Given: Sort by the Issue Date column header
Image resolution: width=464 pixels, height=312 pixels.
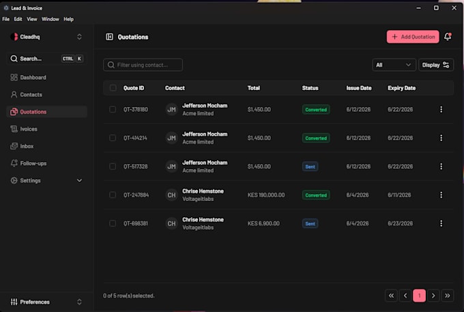Looking at the screenshot, I should coord(359,88).
